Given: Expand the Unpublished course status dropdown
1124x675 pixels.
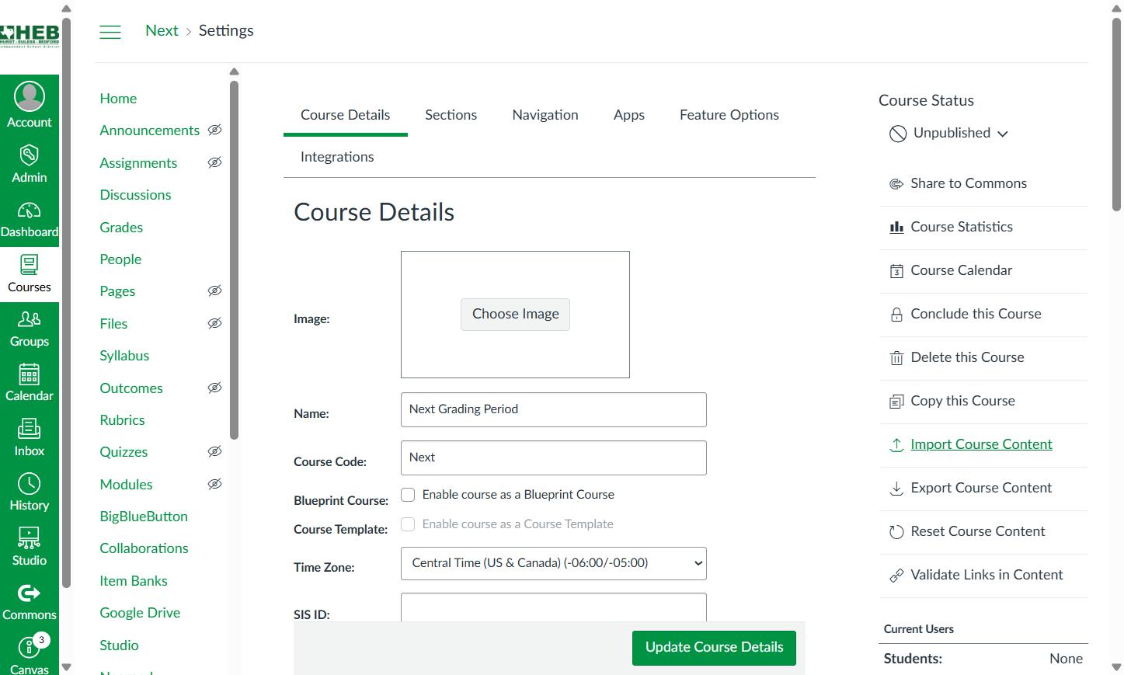Looking at the screenshot, I should (949, 134).
